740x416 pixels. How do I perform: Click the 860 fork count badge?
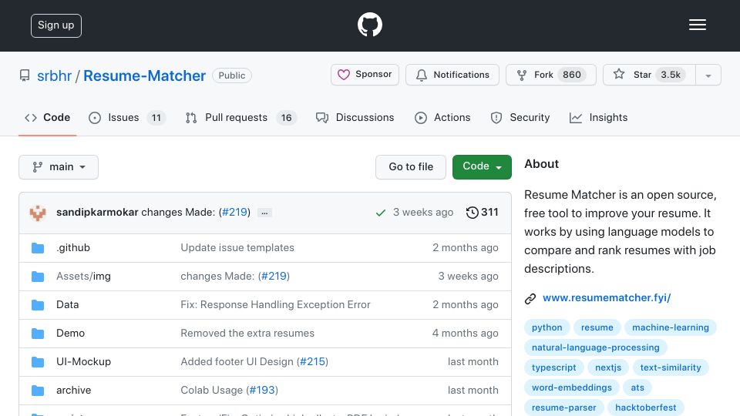tap(571, 75)
